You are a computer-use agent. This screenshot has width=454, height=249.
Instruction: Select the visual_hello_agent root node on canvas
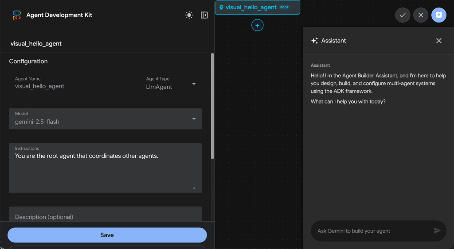point(251,8)
